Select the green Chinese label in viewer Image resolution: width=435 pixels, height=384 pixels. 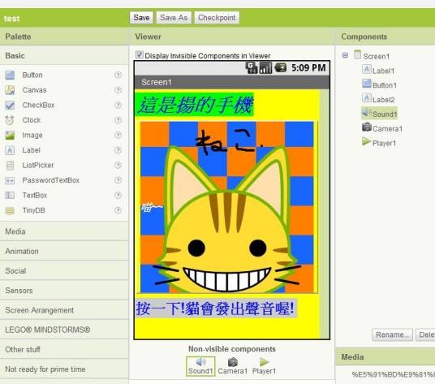pos(195,105)
